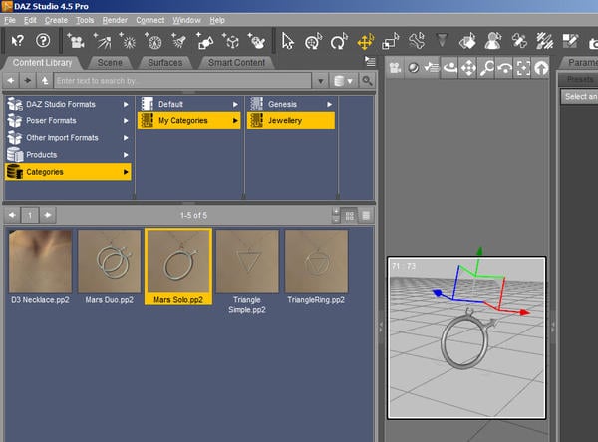Select the My Categories item
598x442 pixels.
click(x=188, y=121)
